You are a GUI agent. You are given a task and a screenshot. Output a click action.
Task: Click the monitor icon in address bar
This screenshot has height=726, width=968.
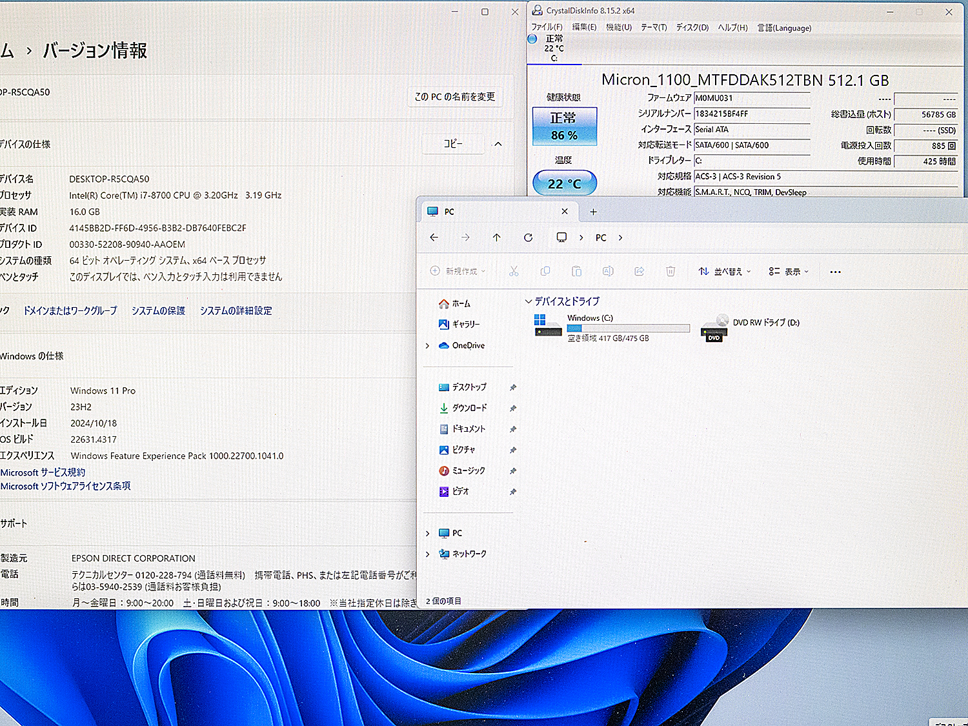pos(561,237)
